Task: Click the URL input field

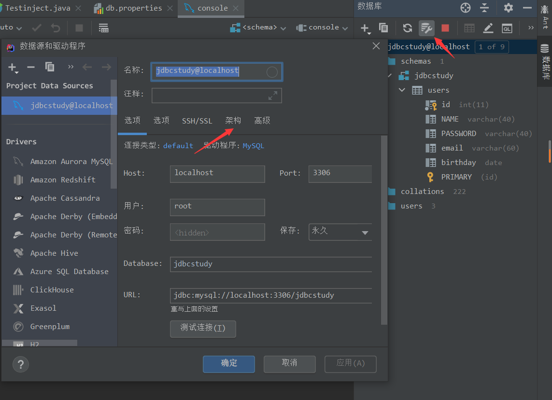Action: 271,295
